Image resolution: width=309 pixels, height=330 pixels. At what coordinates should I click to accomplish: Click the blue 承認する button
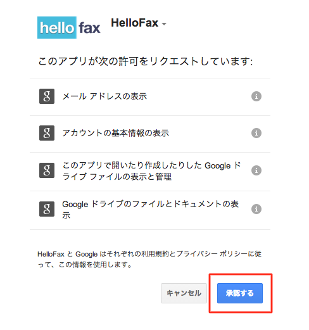click(240, 293)
